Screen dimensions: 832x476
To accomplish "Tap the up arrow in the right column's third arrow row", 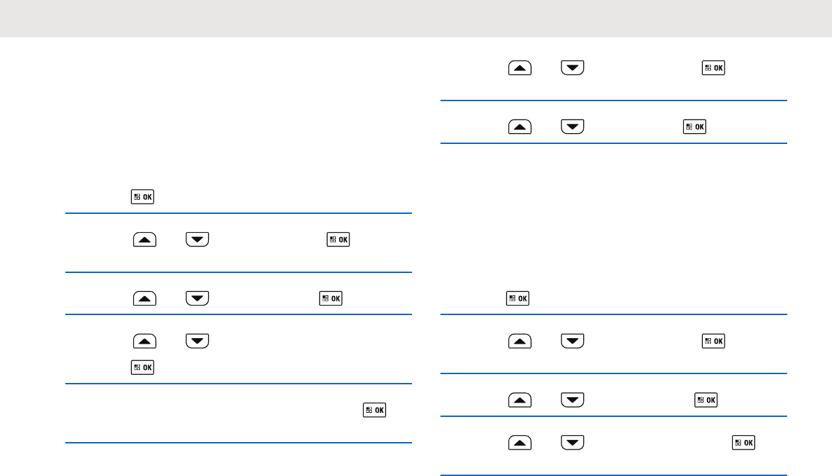I will (x=520, y=340).
